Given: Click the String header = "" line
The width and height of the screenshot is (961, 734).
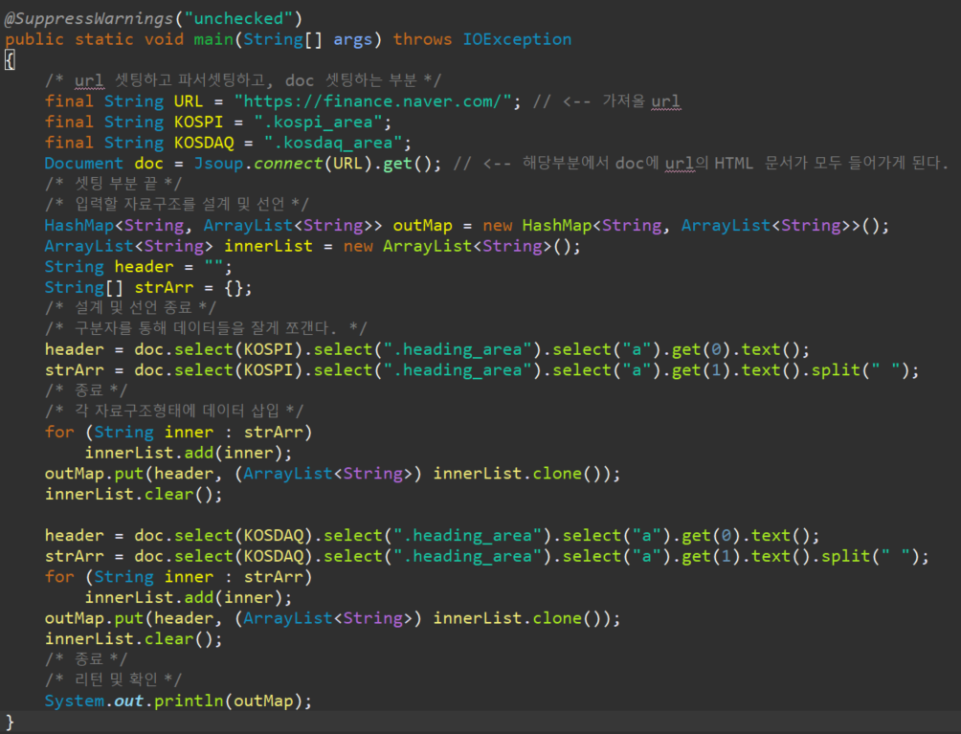Looking at the screenshot, I should click(x=139, y=267).
